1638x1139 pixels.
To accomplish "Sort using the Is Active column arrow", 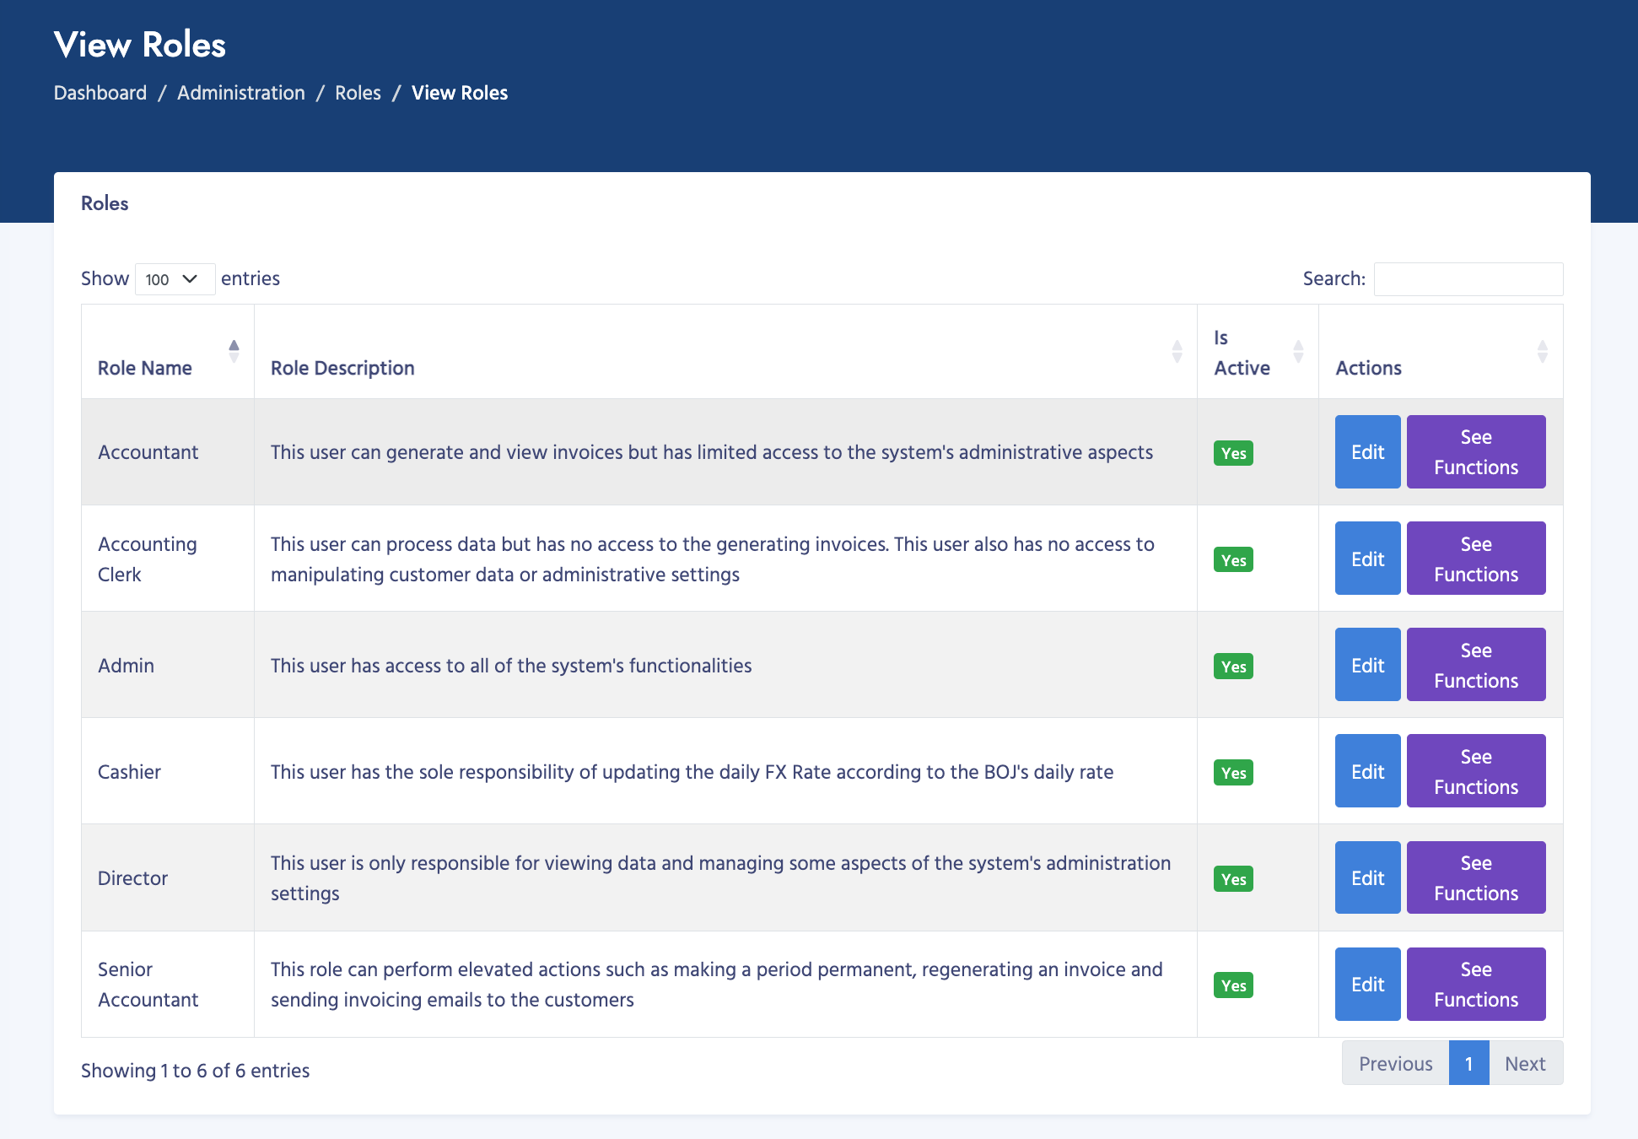I will pos(1298,351).
